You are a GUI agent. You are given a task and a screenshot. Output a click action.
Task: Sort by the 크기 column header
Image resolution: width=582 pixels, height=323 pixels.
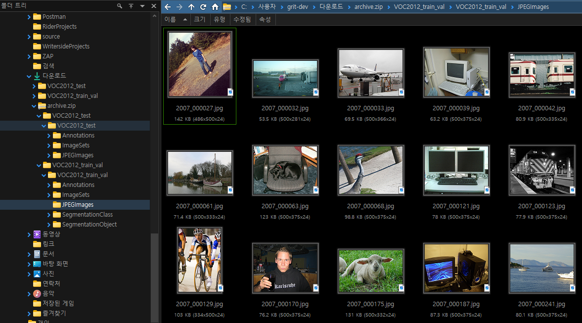coord(200,19)
